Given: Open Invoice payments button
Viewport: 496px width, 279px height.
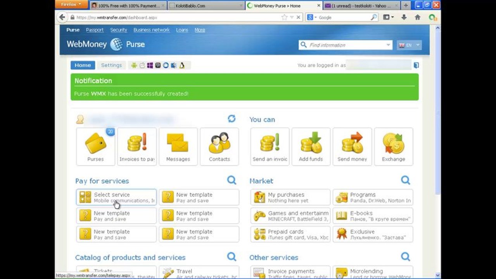Looking at the screenshot, I should (x=290, y=272).
